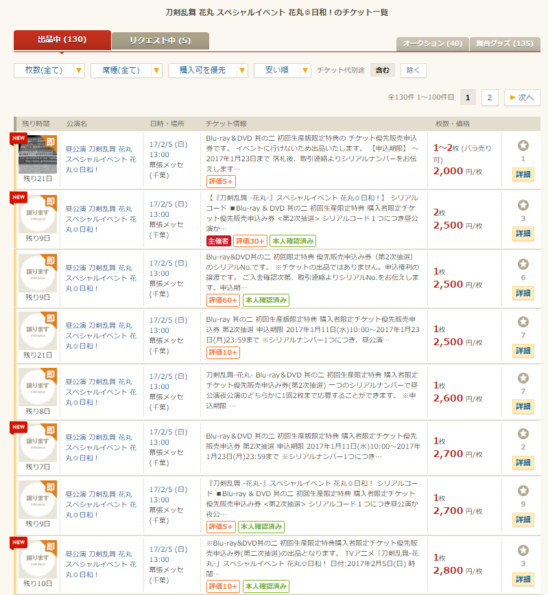Image resolution: width=548 pixels, height=595 pixels.
Task: Star the 残り21日 2,500円 listing
Action: coord(523,322)
